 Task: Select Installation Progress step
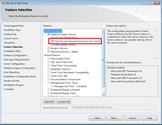[14, 85]
